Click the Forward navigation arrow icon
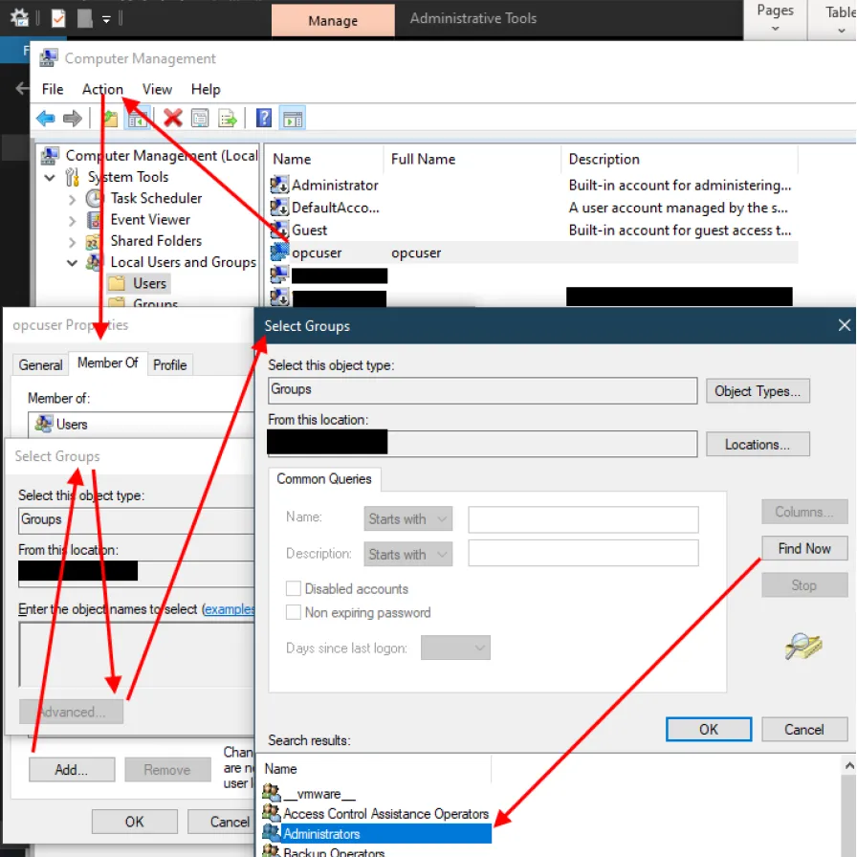This screenshot has height=857, width=857. pyautogui.click(x=73, y=118)
